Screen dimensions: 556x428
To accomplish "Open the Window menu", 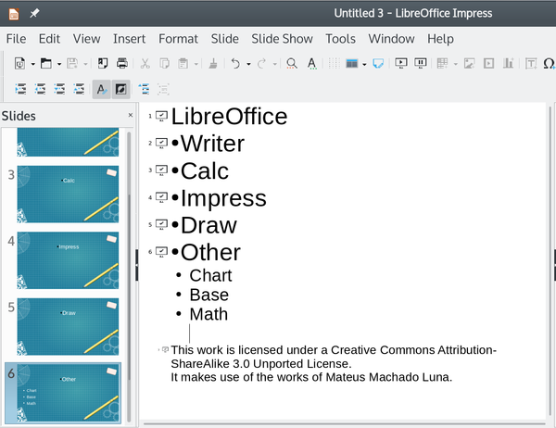I will tap(391, 39).
